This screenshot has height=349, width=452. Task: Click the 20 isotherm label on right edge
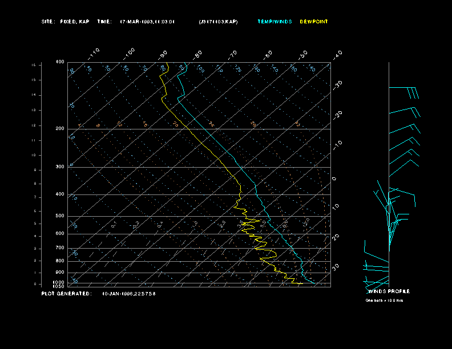(336, 237)
